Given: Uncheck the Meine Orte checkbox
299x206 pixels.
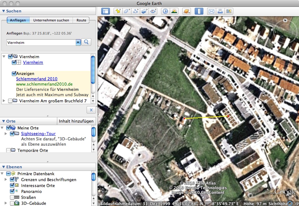Looking at the screenshot, I should 8,128.
